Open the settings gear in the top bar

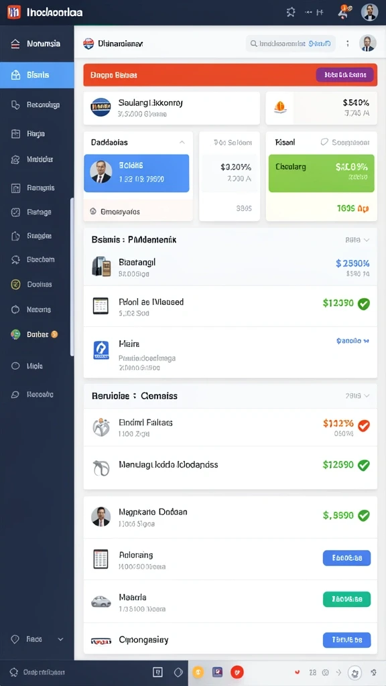(291, 12)
